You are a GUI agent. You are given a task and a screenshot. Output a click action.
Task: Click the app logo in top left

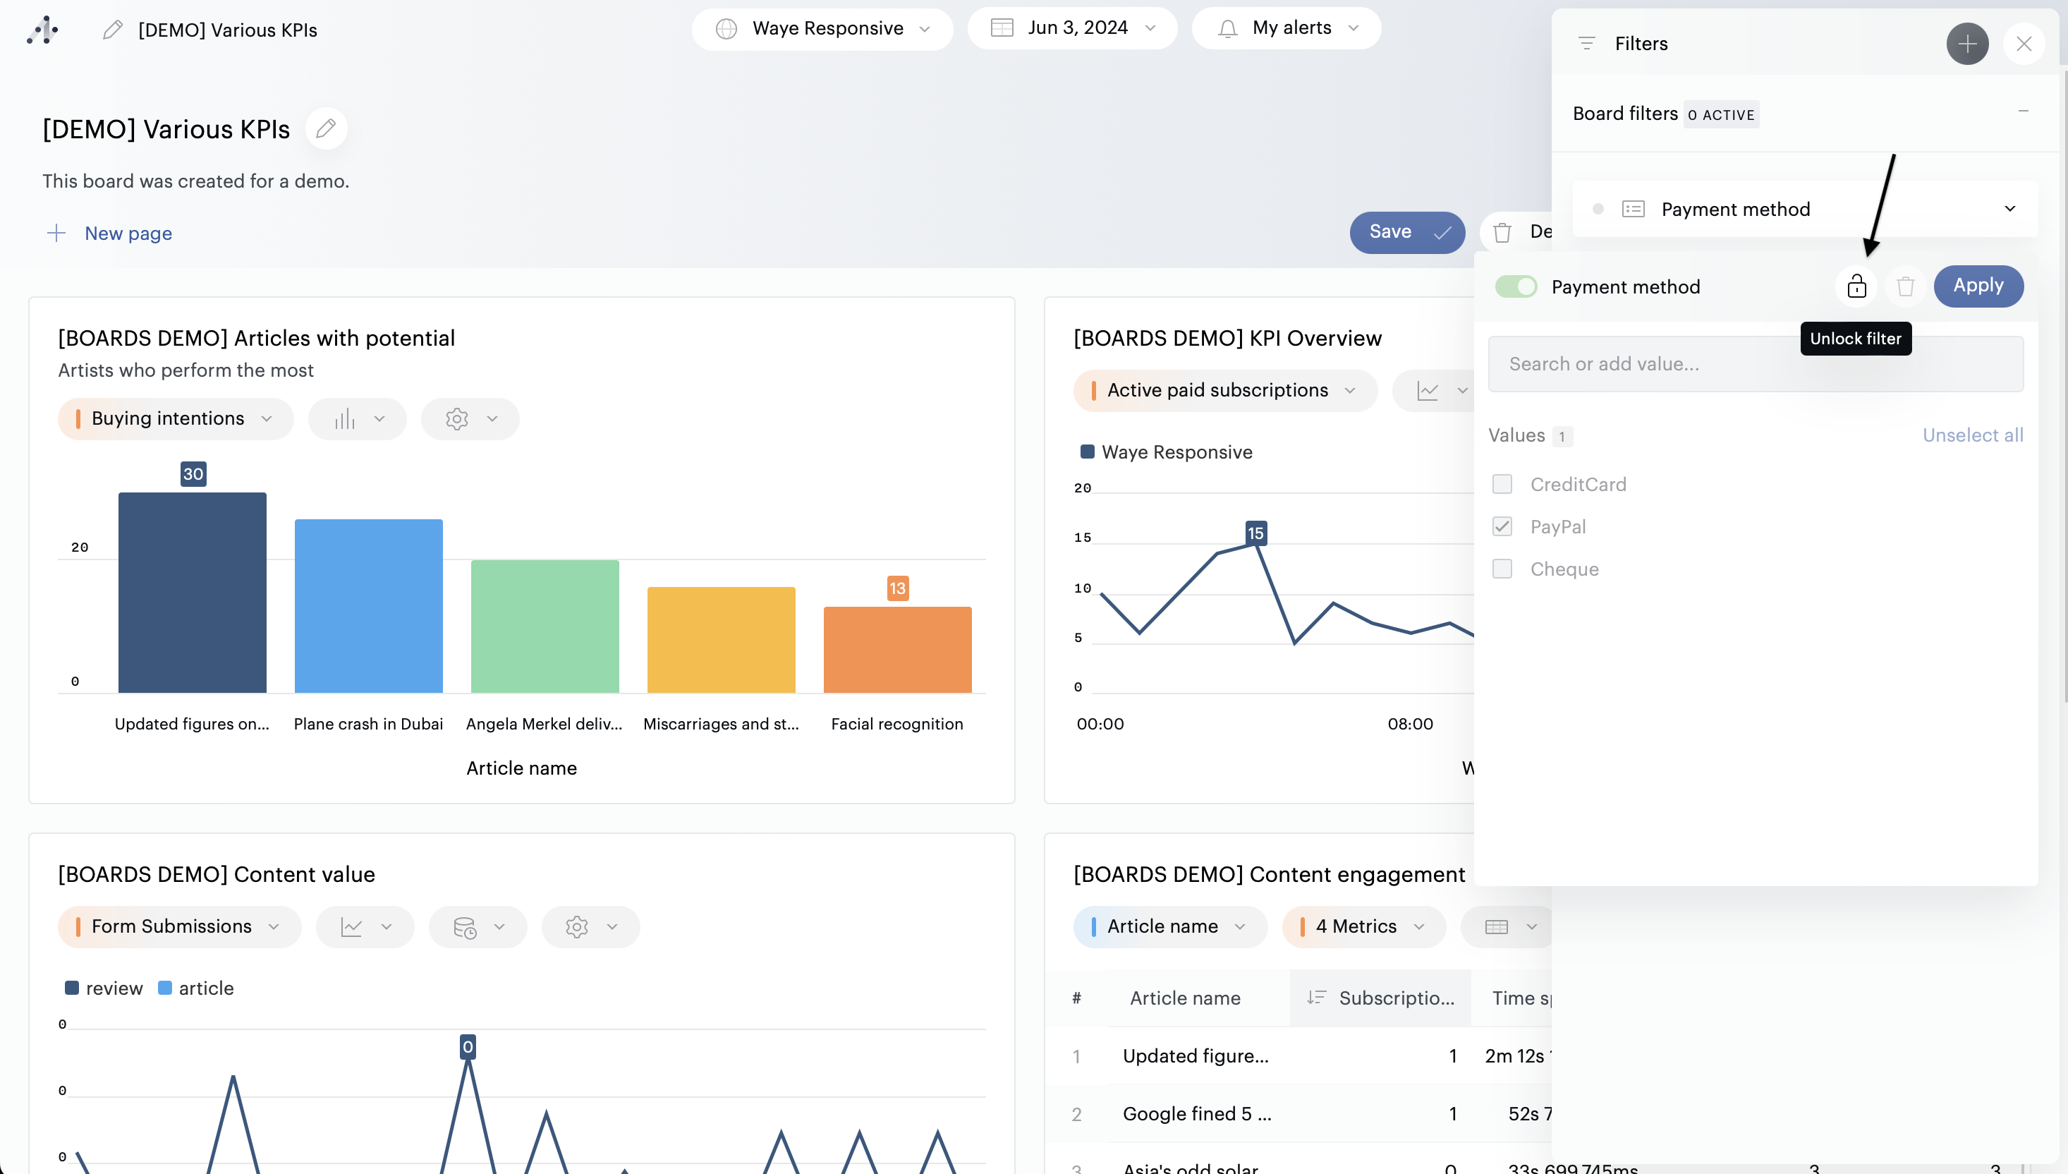pyautogui.click(x=42, y=30)
